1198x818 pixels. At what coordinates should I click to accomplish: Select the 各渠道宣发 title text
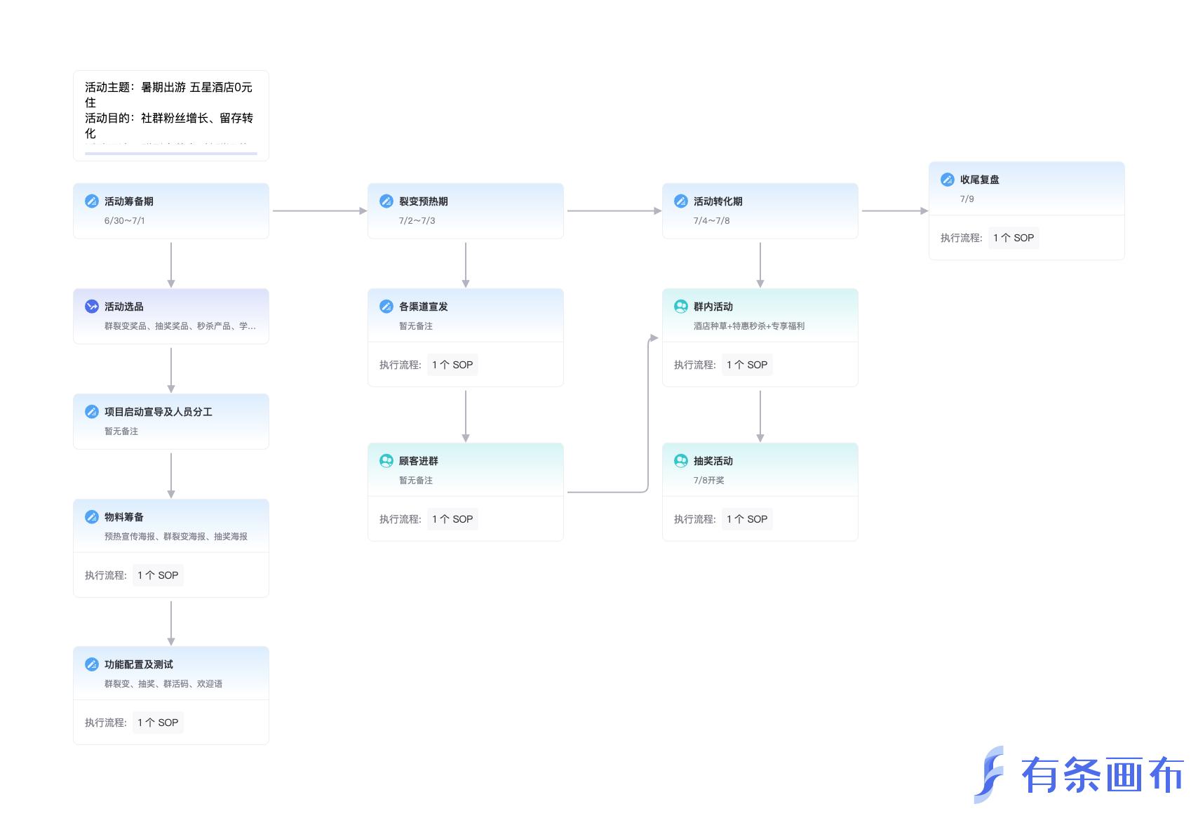(424, 307)
